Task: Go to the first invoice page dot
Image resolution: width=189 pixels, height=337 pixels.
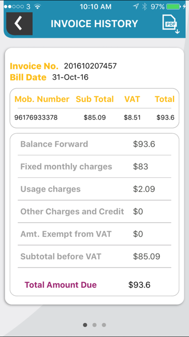Action: (85, 325)
